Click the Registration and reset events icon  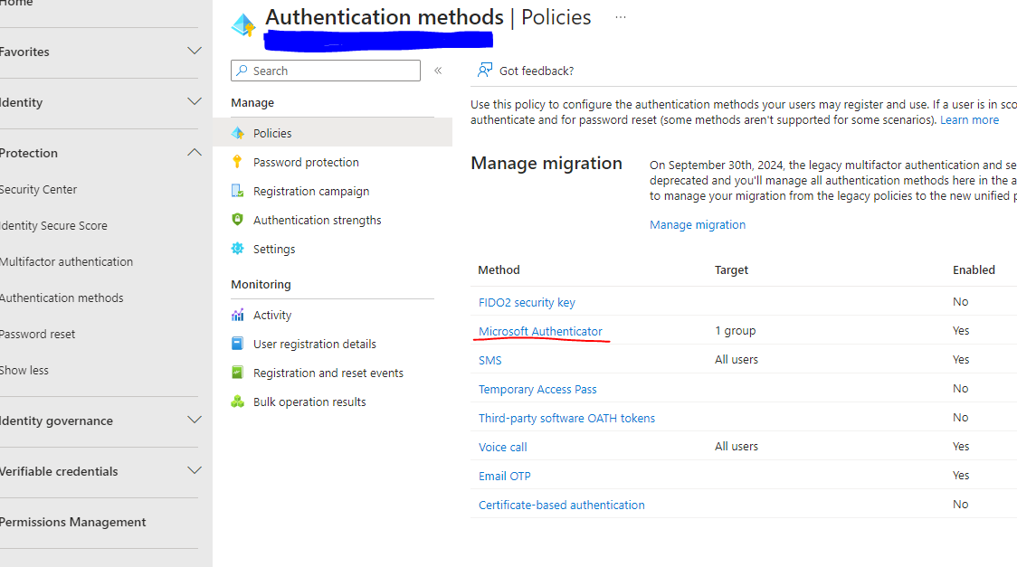(237, 373)
